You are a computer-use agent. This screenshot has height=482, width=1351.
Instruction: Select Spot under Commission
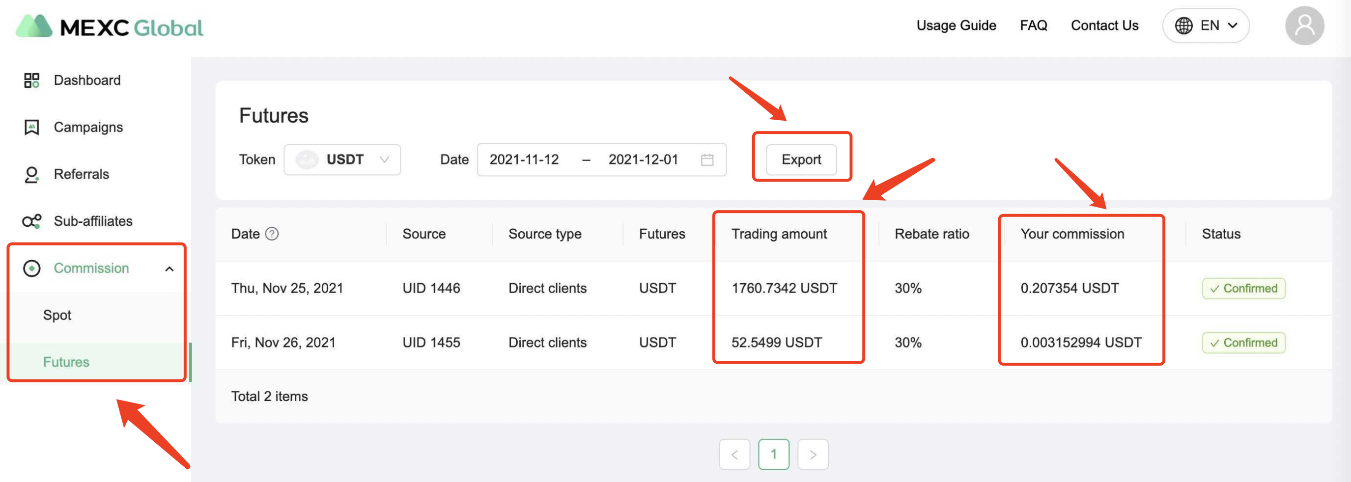coord(57,315)
